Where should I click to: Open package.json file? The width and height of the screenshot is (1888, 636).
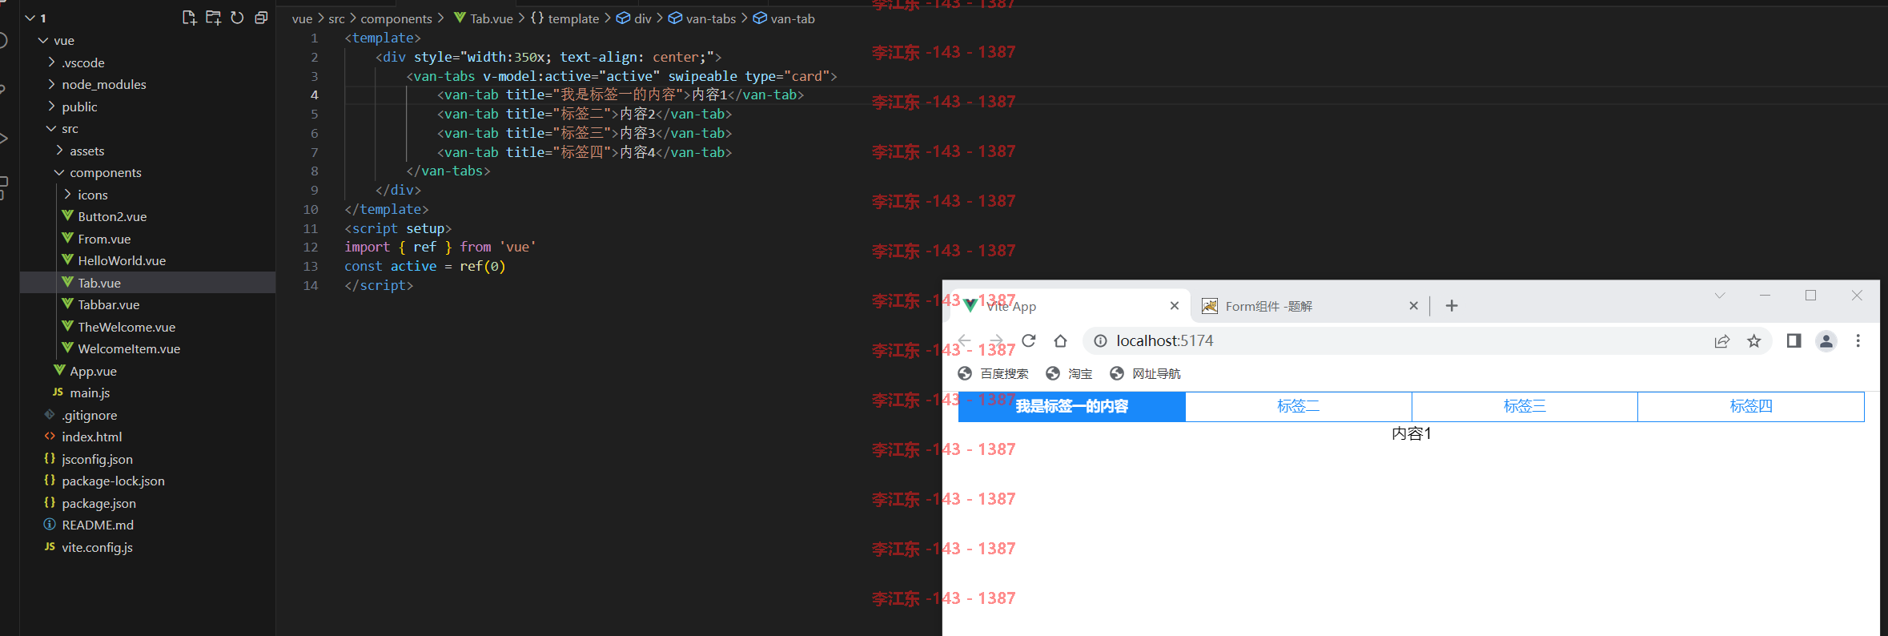click(98, 503)
